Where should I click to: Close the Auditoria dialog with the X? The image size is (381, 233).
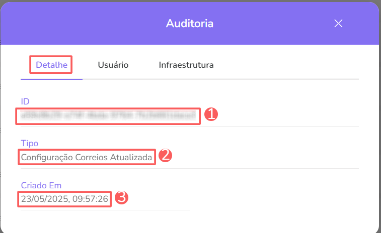(x=338, y=24)
